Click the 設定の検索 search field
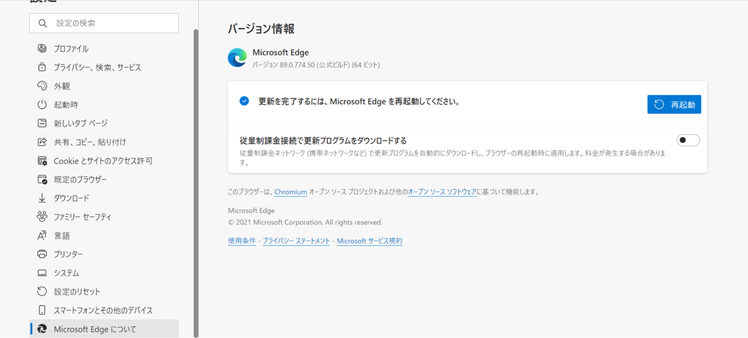The height and width of the screenshot is (338, 748). pos(104,23)
